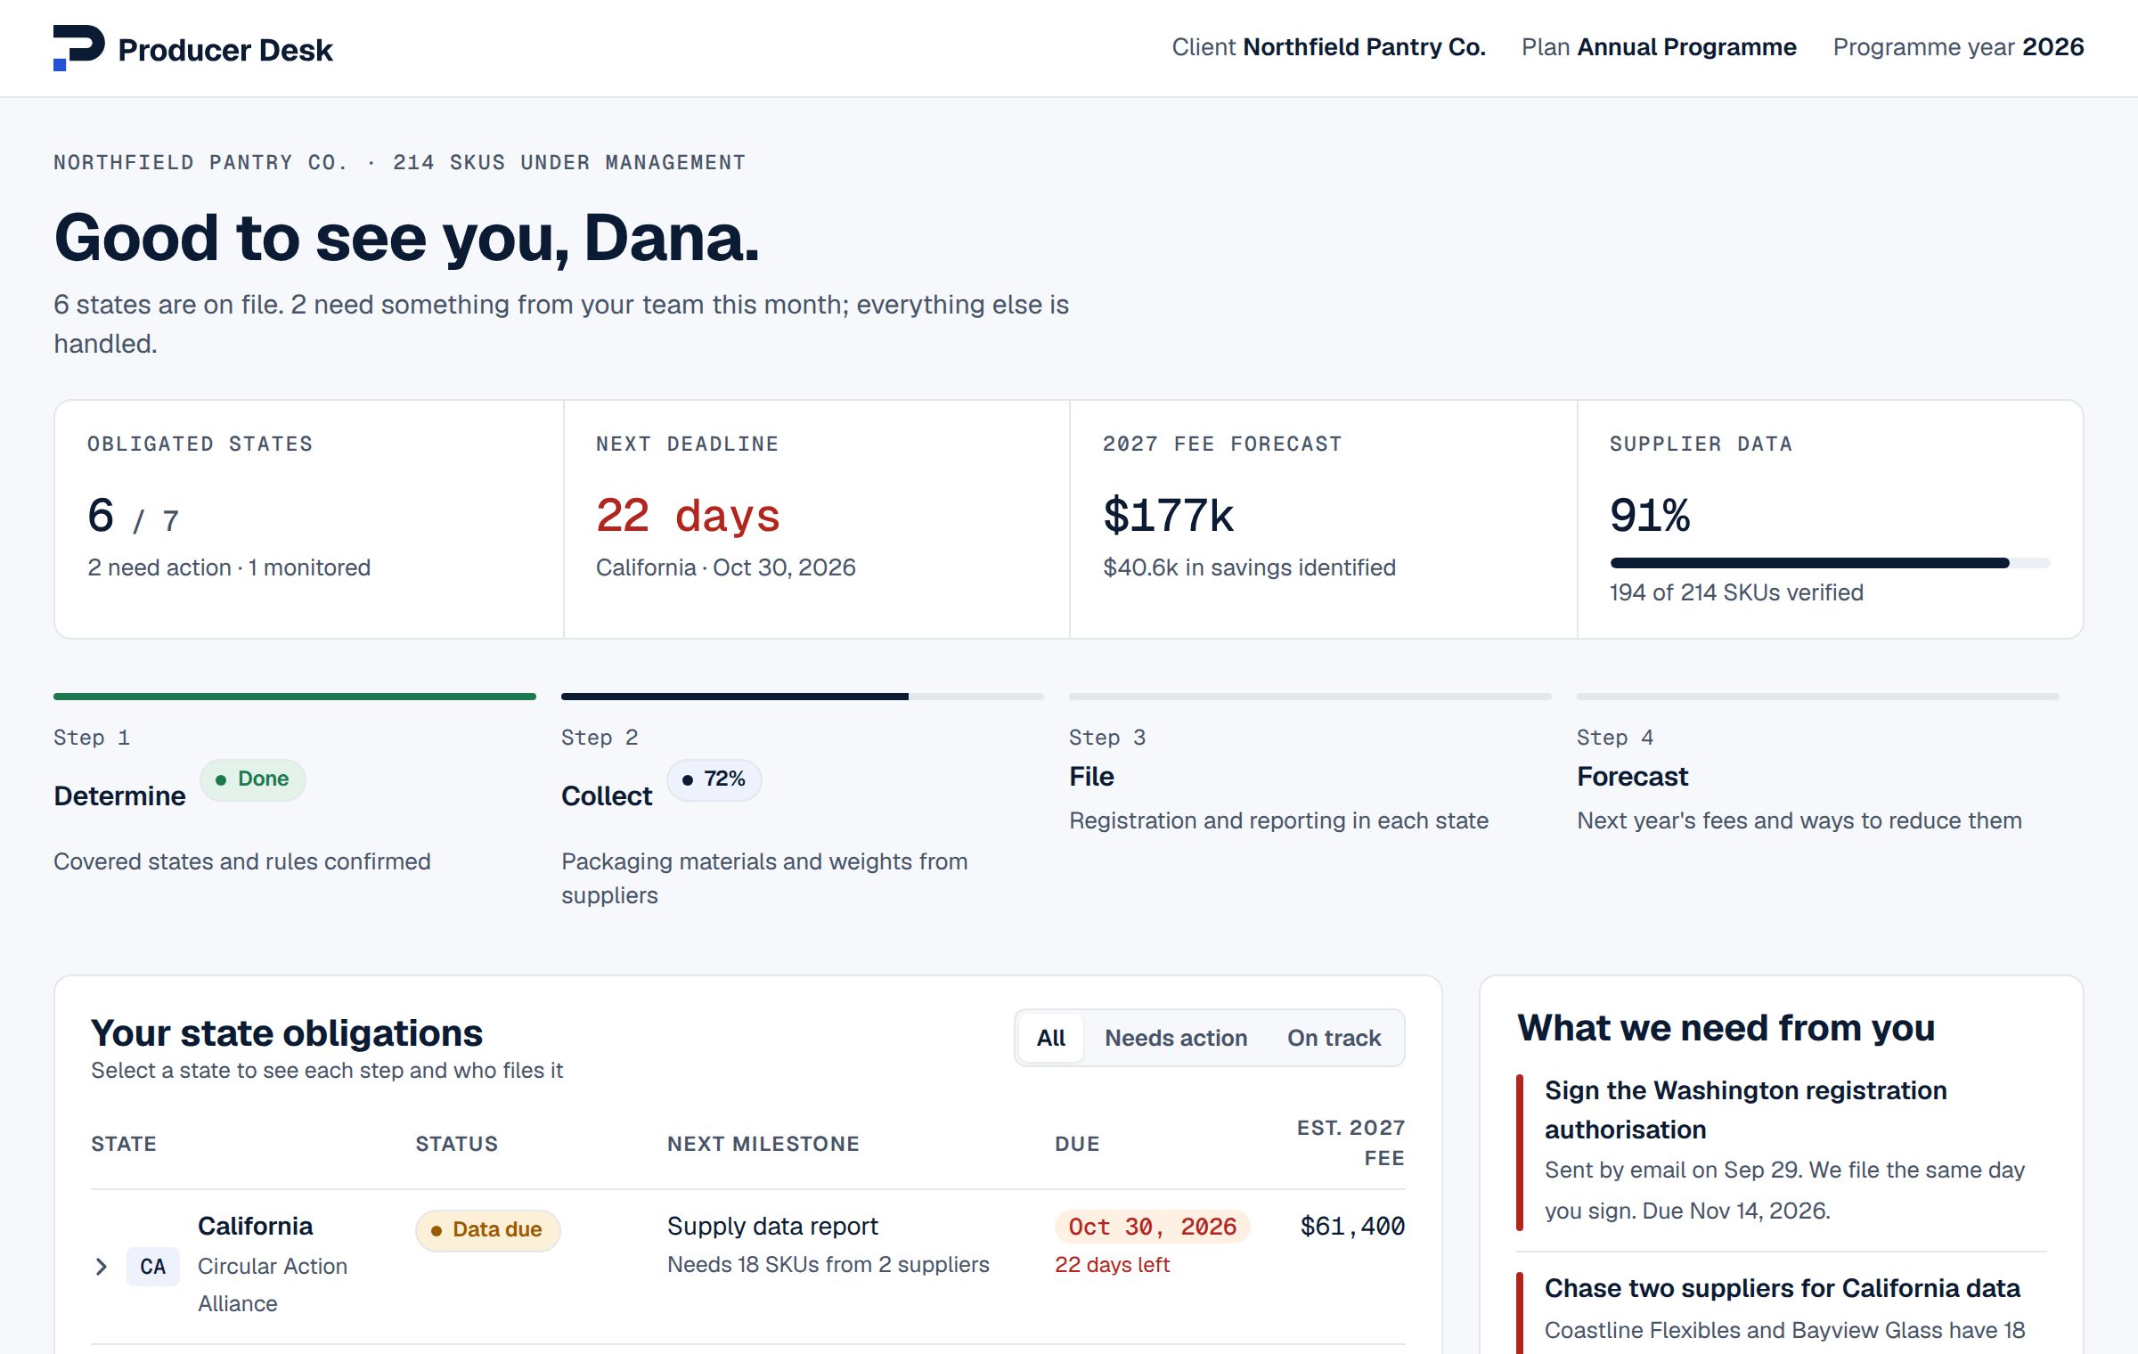Open Step 4 Forecast
2138x1354 pixels.
(1817, 765)
